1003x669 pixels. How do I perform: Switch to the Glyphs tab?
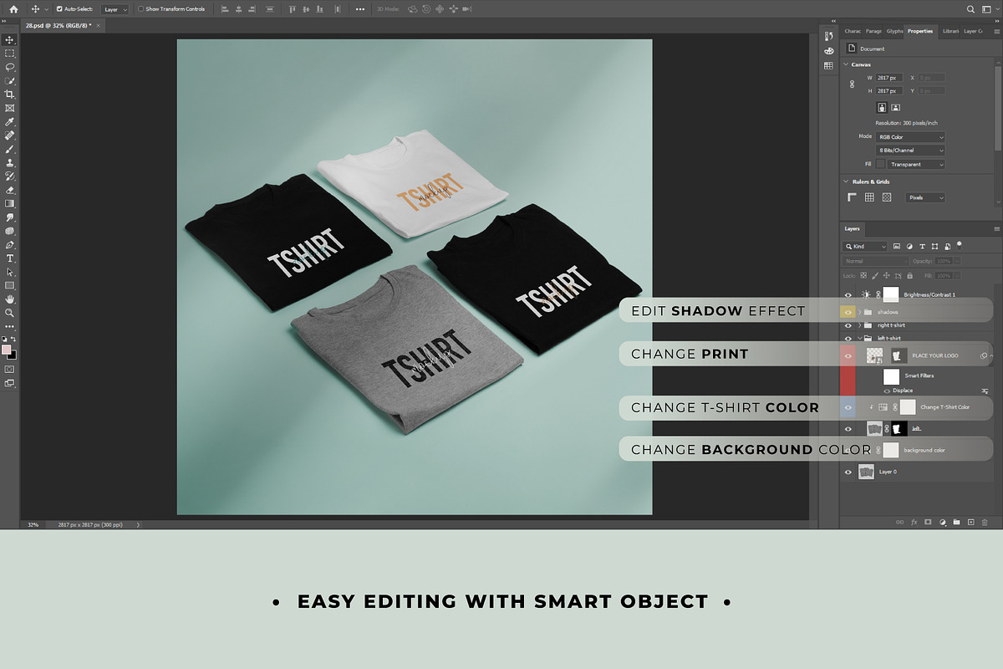tap(895, 31)
